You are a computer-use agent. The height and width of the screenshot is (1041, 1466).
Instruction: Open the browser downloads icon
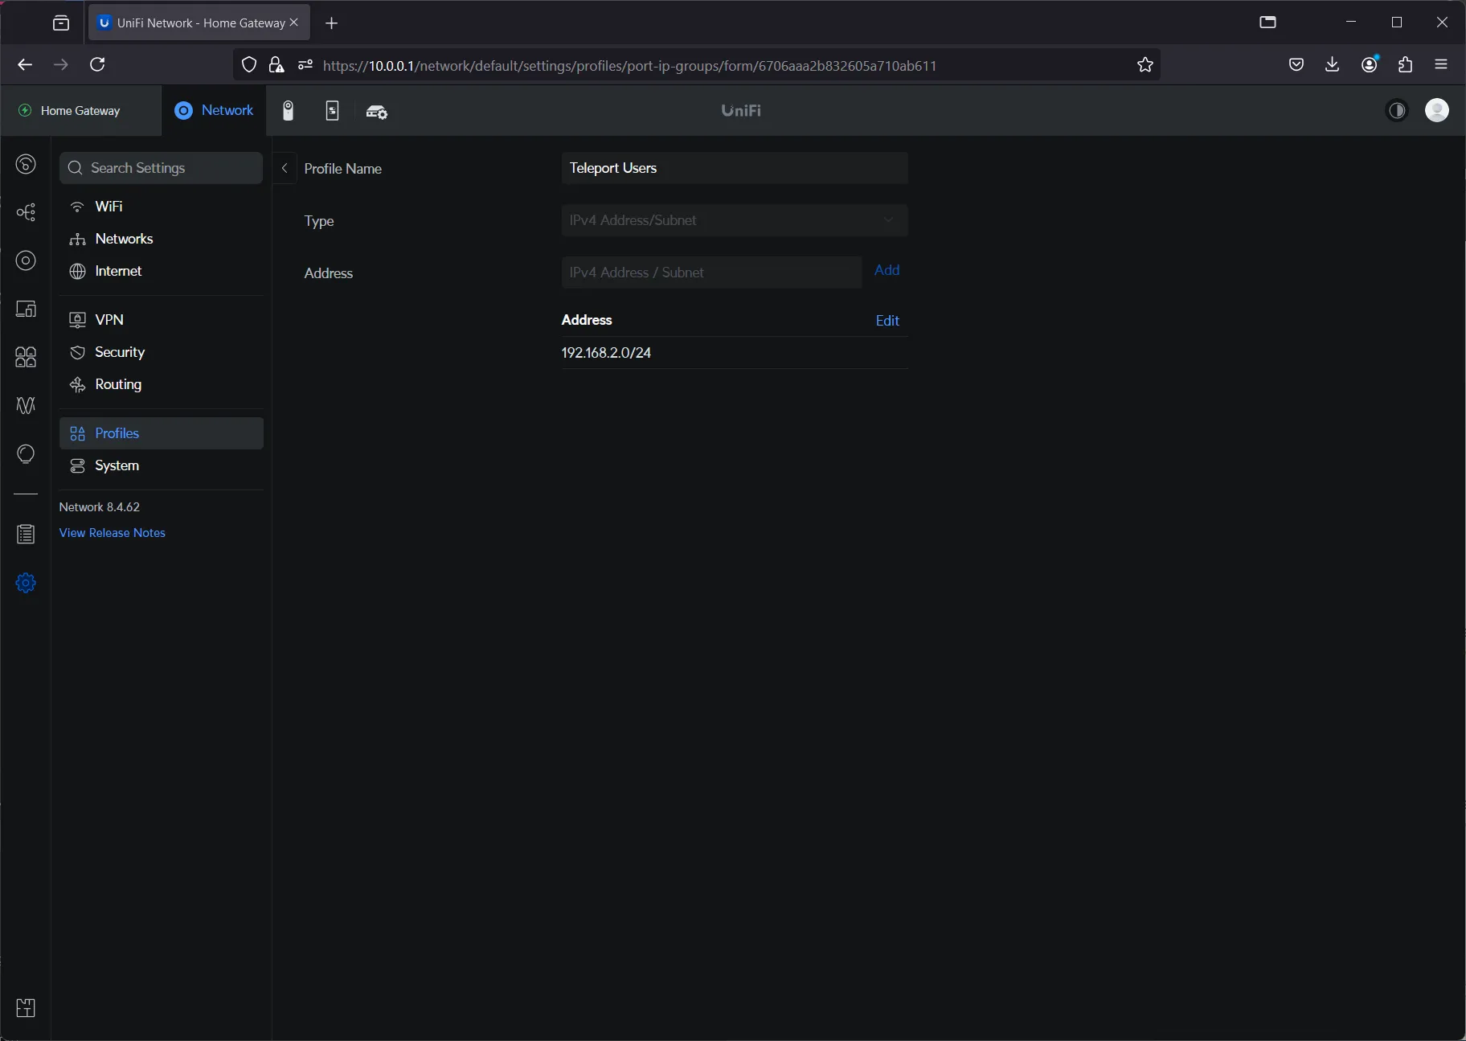click(1332, 65)
